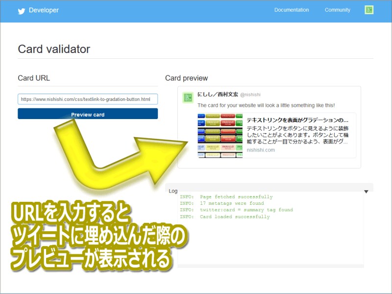Open the Documentation page
392x294 pixels.
click(x=292, y=9)
